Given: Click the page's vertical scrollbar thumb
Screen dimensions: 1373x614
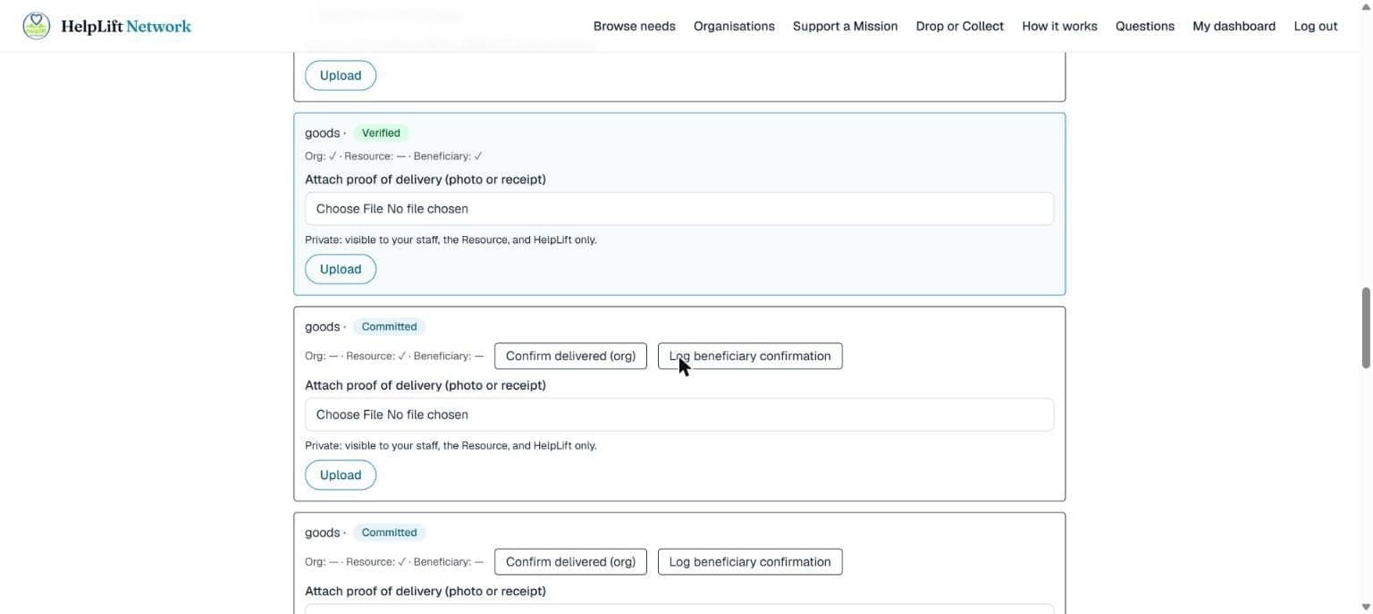Looking at the screenshot, I should (x=1365, y=327).
